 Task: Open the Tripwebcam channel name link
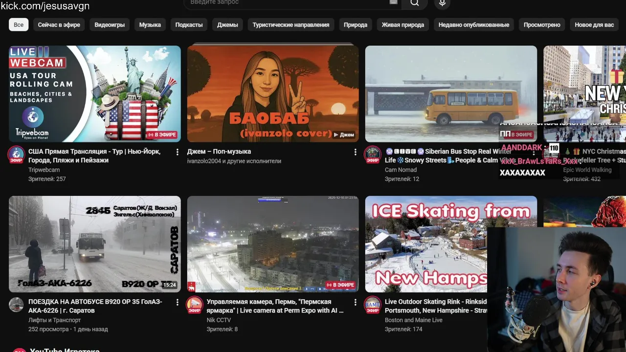tap(44, 170)
